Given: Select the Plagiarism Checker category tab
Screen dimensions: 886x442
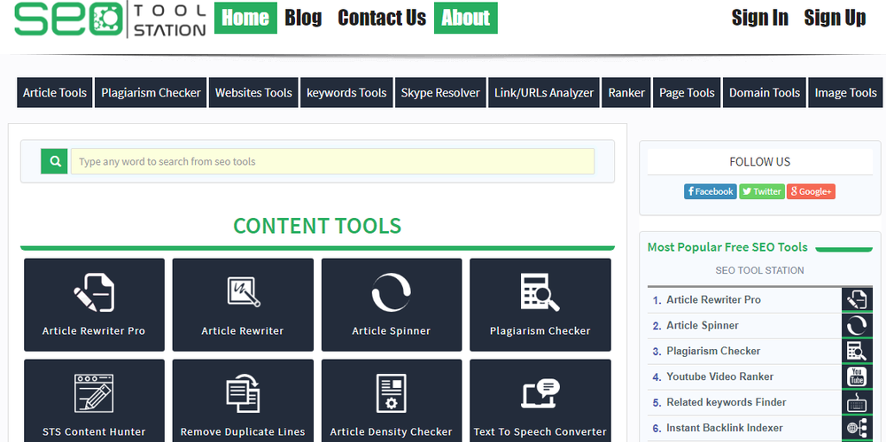Looking at the screenshot, I should (x=151, y=93).
